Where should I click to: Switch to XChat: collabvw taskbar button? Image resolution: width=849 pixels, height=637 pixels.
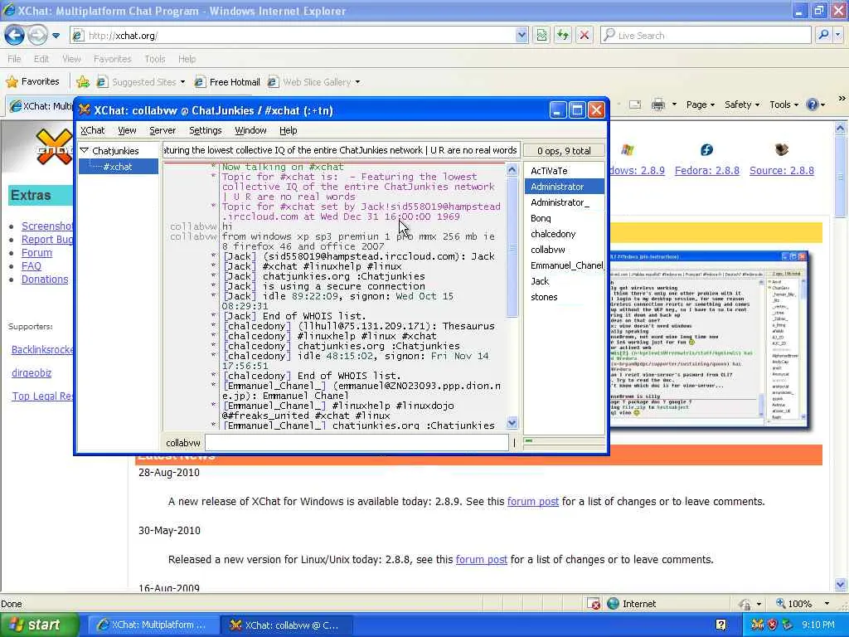pyautogui.click(x=287, y=625)
